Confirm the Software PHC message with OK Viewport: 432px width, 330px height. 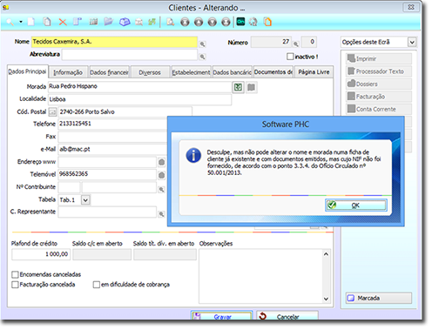[x=356, y=205]
